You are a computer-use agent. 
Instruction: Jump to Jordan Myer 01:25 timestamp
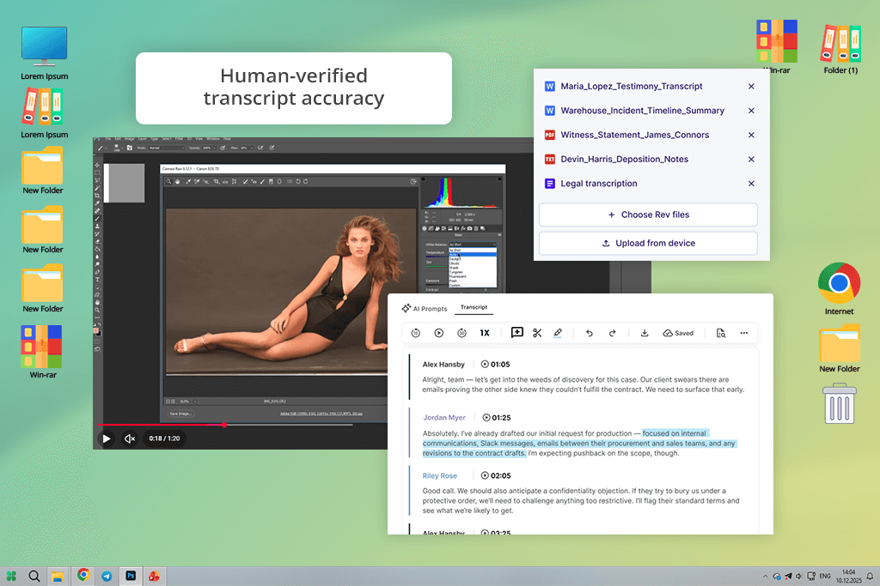pos(497,417)
